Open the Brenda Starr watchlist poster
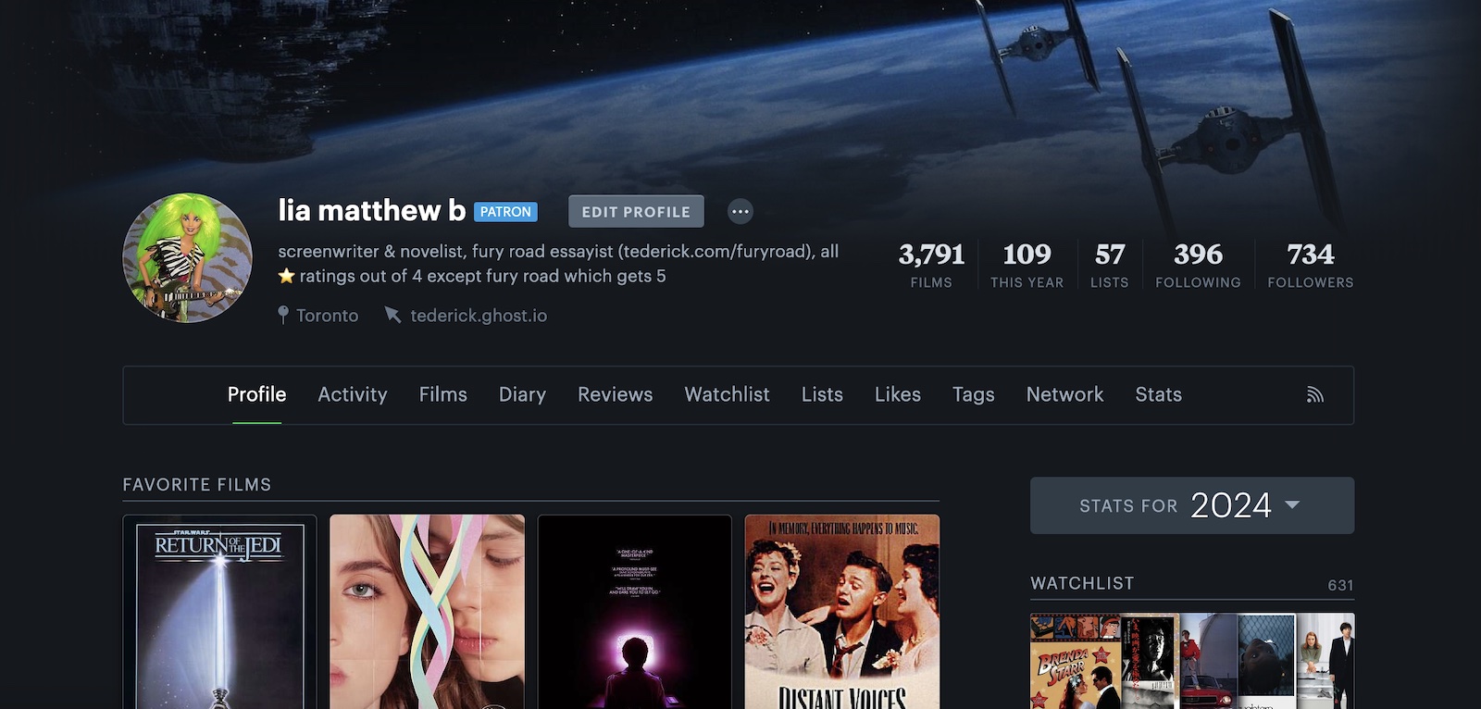Image resolution: width=1481 pixels, height=709 pixels. (x=1076, y=661)
